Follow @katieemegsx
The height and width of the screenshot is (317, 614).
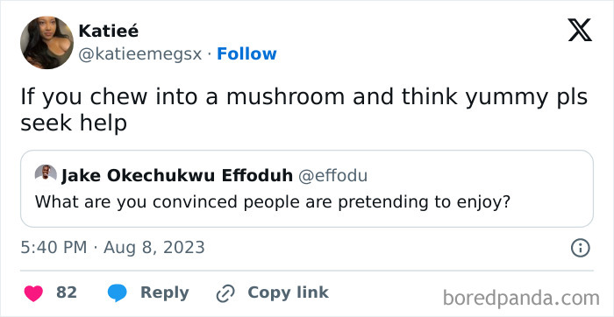246,54
